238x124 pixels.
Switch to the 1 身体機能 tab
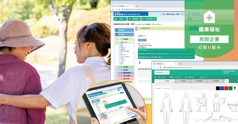coord(199,81)
